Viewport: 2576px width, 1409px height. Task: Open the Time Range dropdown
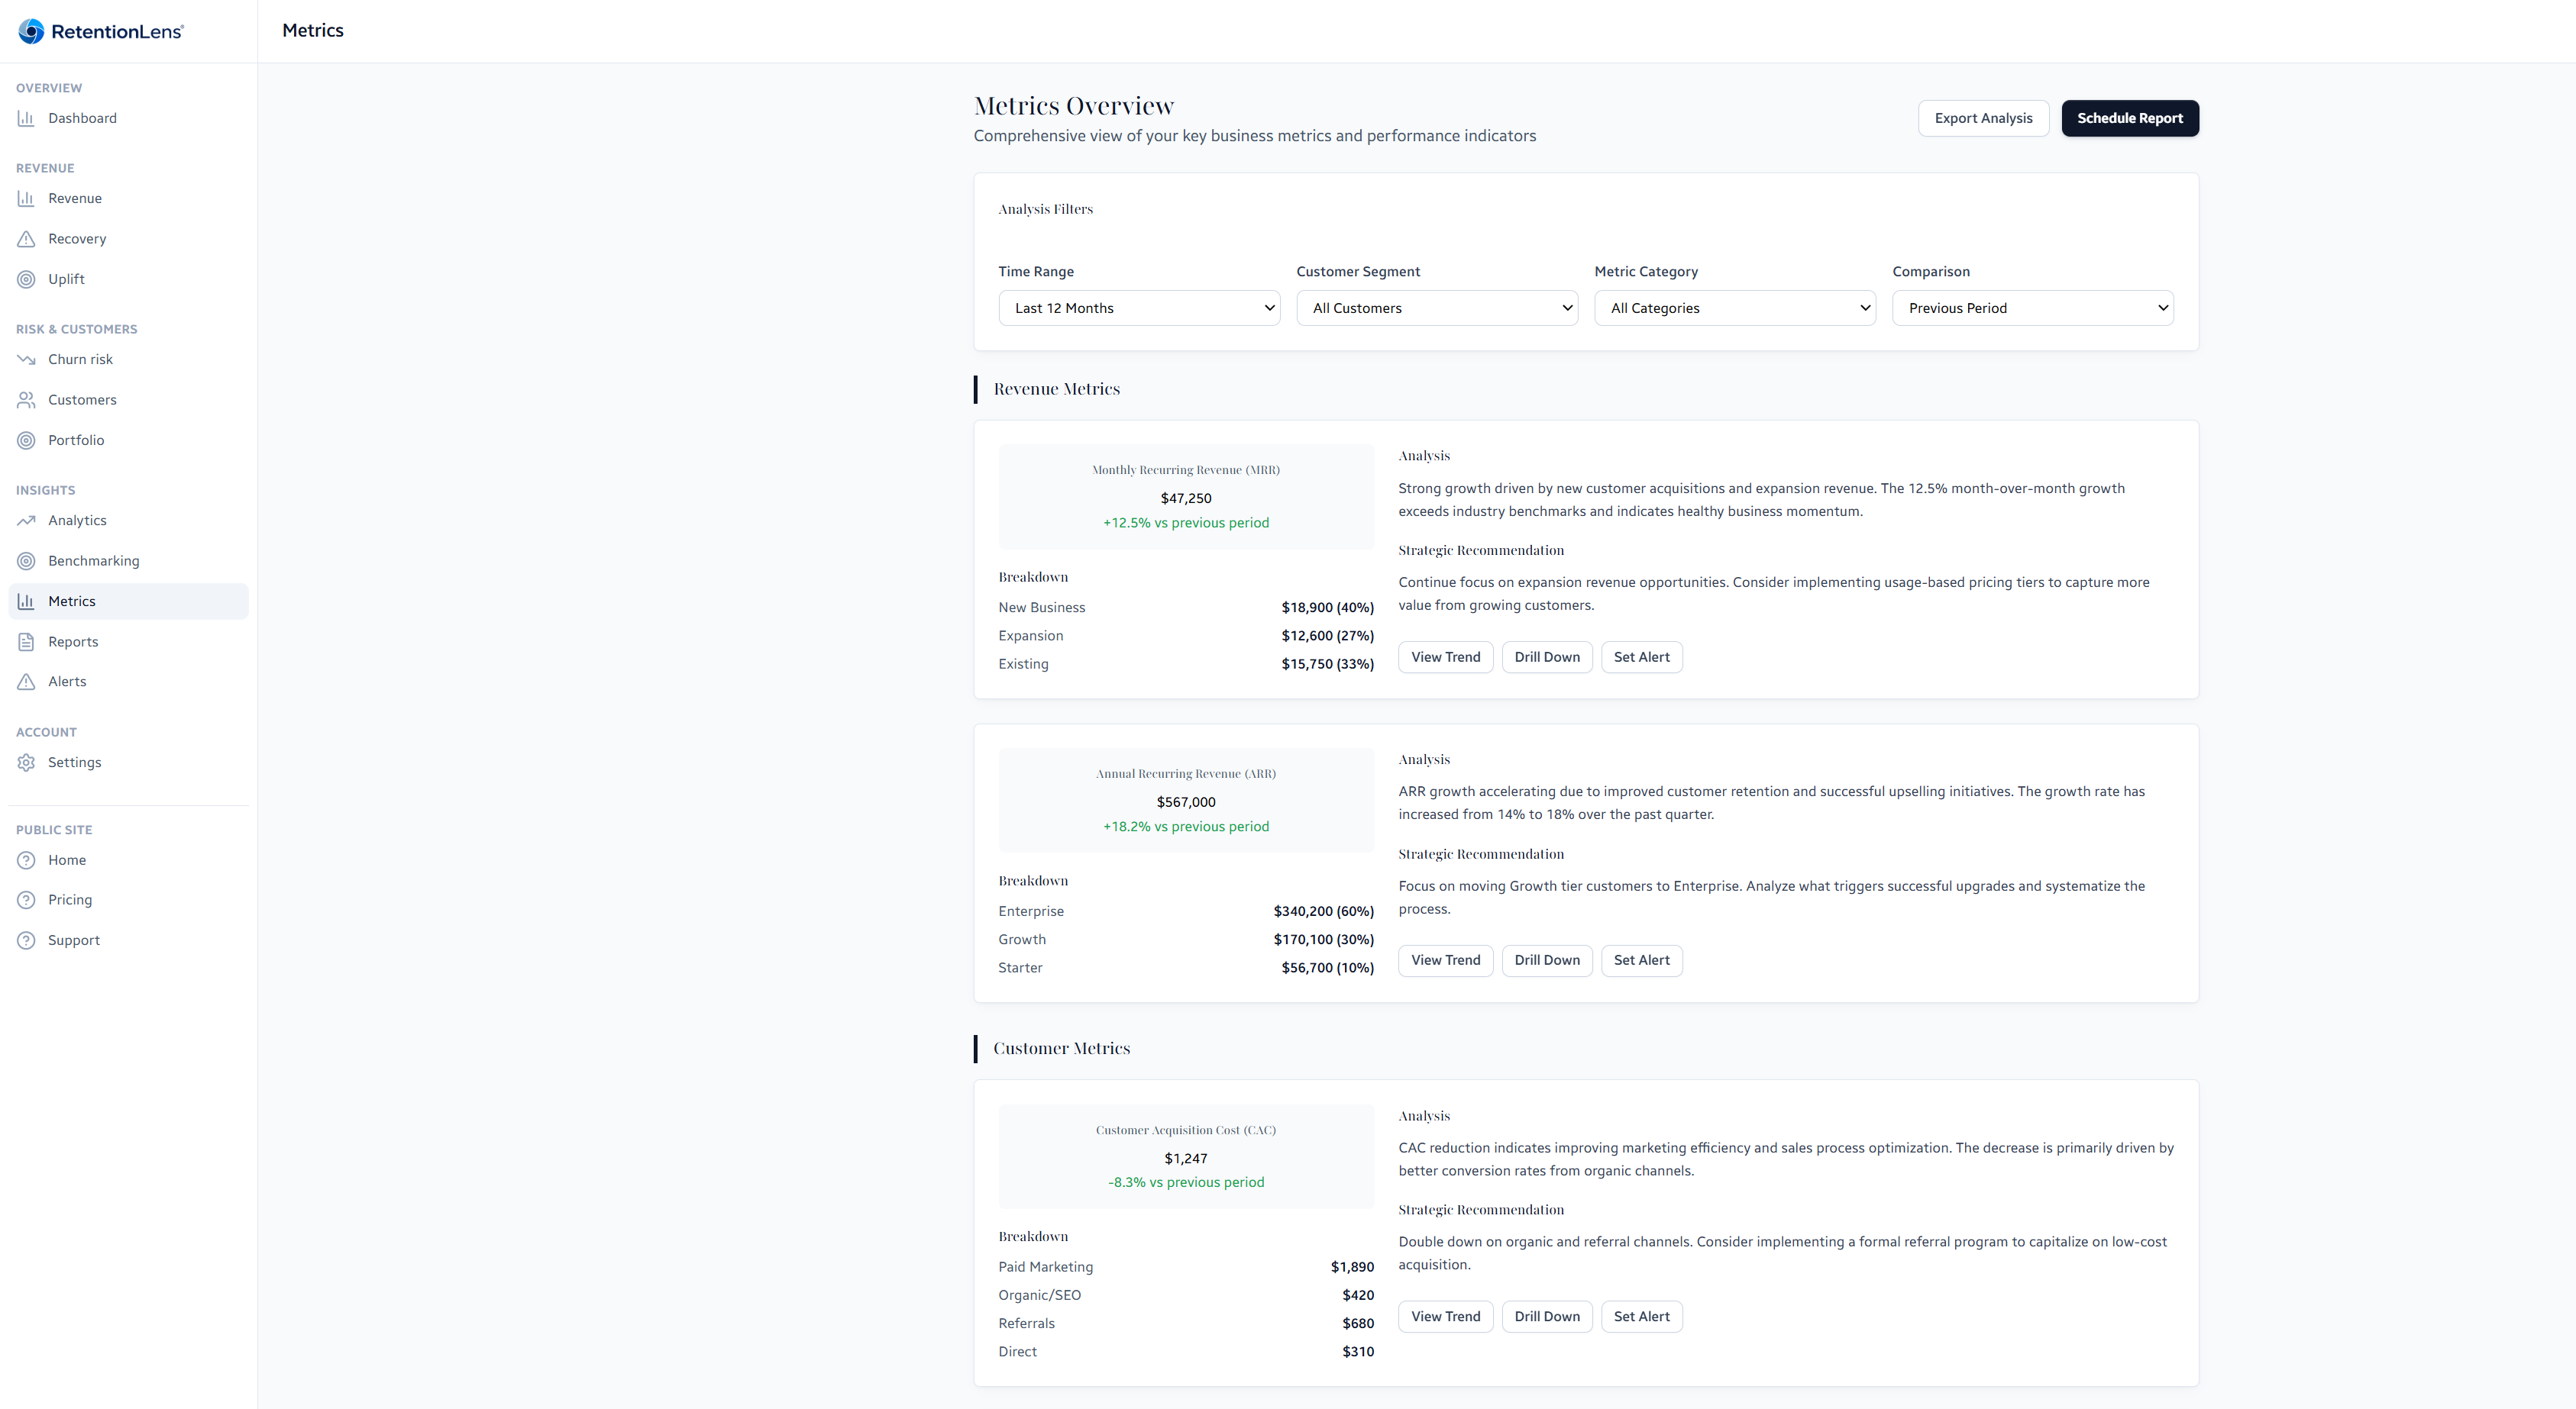click(x=1139, y=308)
